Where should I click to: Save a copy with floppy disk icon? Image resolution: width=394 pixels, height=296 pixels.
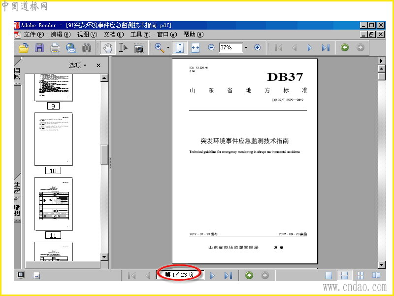[x=39, y=47]
